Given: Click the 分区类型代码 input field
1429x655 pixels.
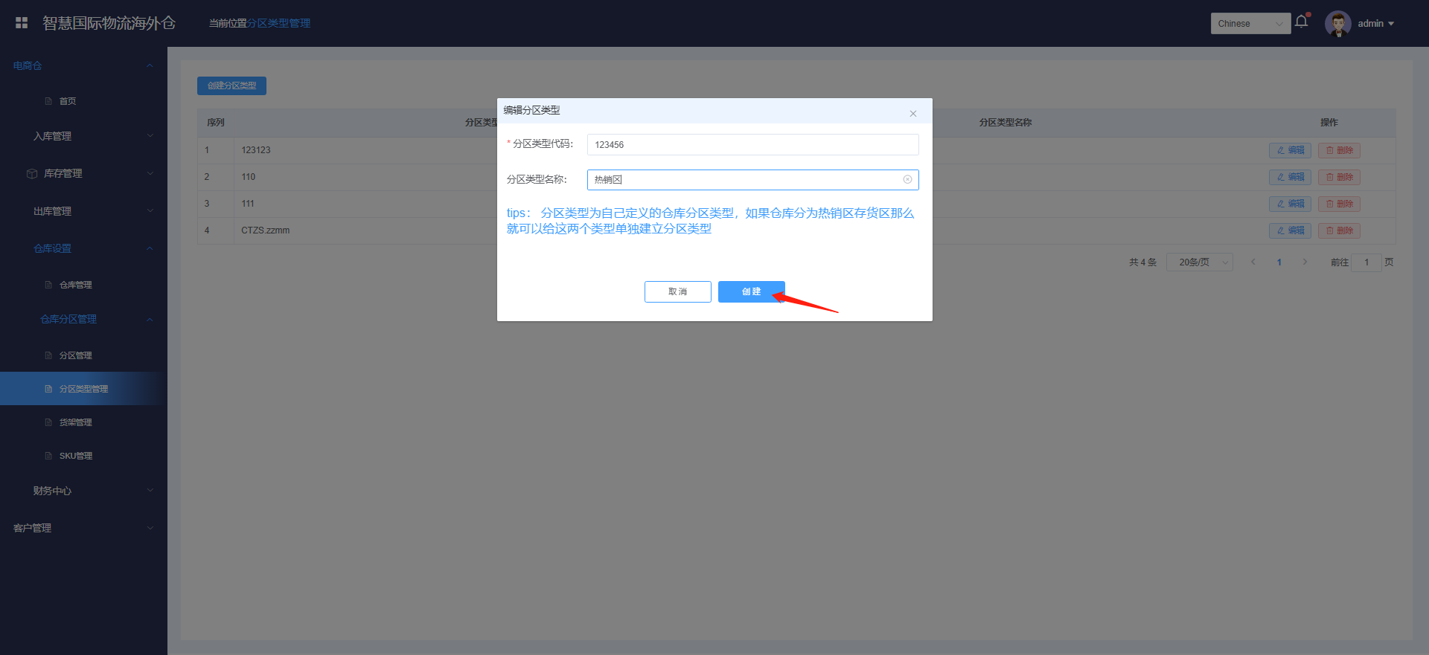Looking at the screenshot, I should coord(752,144).
